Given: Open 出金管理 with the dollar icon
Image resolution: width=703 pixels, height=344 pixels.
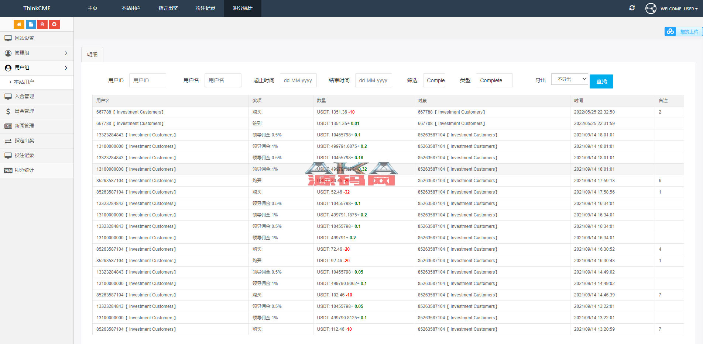Looking at the screenshot, I should point(24,111).
